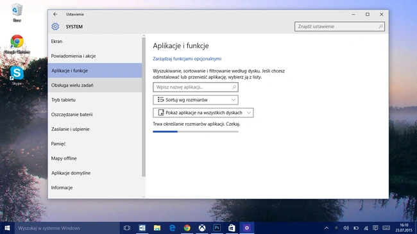Select Mapy offline
Viewport: 417px width, 234px height.
coord(95,158)
